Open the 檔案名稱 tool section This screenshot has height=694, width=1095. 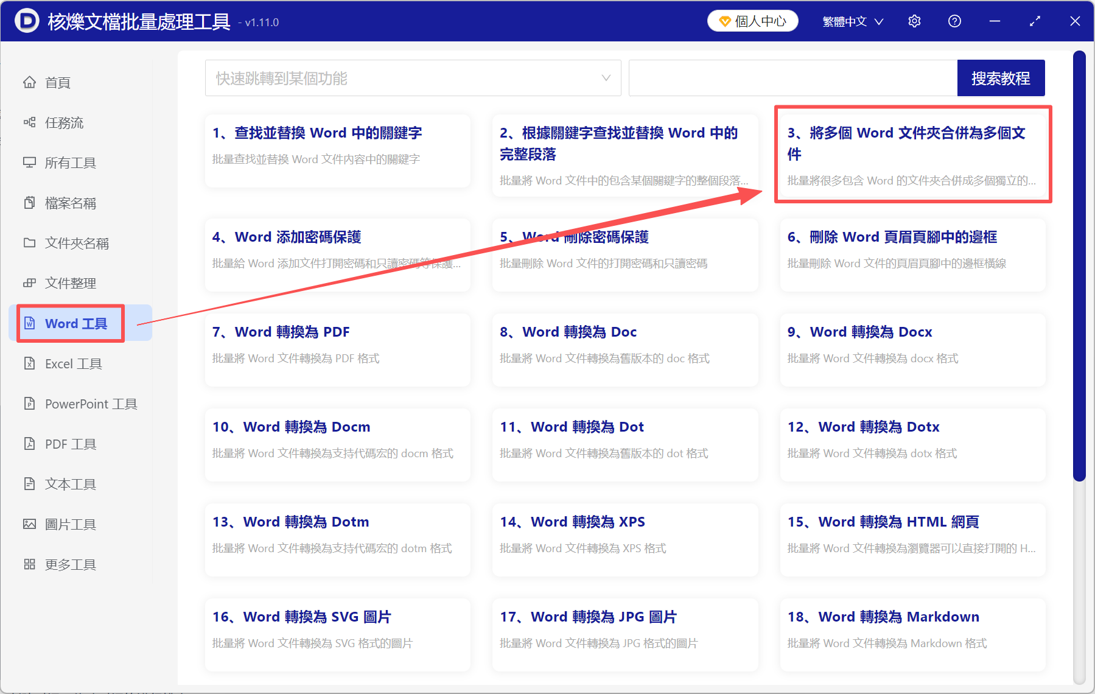coord(69,203)
